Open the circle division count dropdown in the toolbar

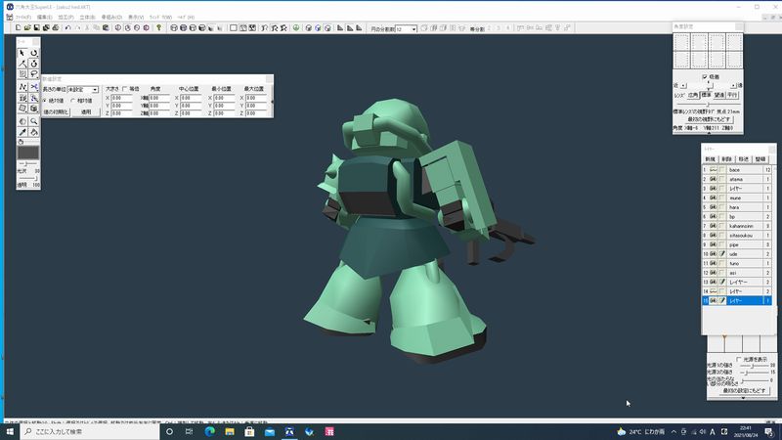point(413,29)
